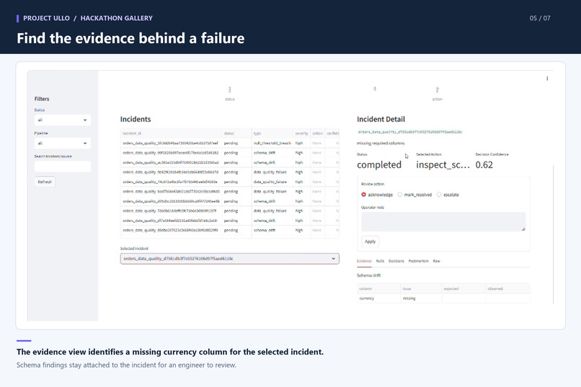
Task: Select the null_threshold_breach incident row
Action: pos(229,143)
